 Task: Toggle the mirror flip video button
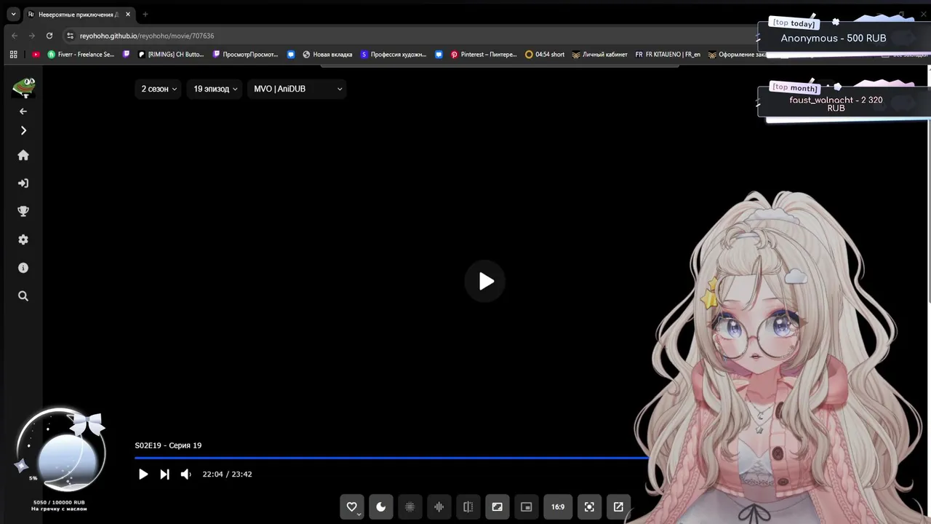pos(468,507)
